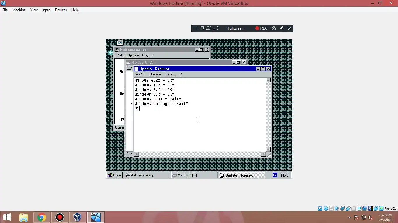
Task: Click the En language indicator
Action: (275, 175)
